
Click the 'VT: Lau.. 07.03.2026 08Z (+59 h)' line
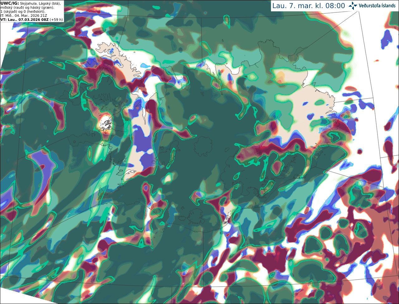tap(31, 20)
